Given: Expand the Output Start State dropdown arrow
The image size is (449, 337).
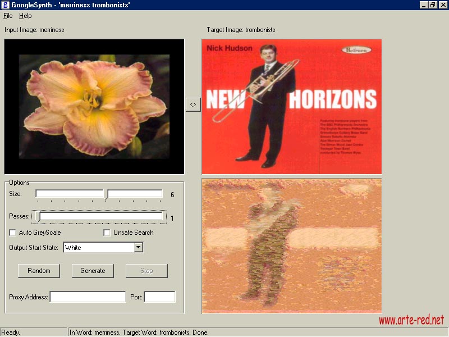Looking at the screenshot, I should click(x=139, y=247).
